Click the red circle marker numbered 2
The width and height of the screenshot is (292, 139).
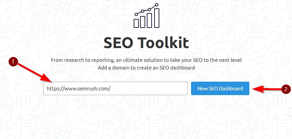pos(285,89)
